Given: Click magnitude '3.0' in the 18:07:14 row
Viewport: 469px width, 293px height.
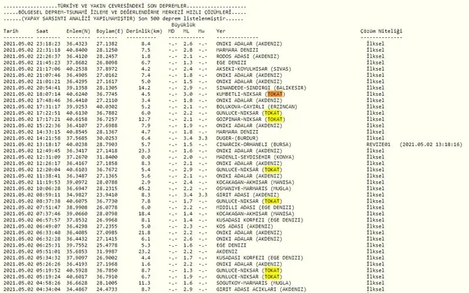Looking at the screenshot, I should pos(188,94).
